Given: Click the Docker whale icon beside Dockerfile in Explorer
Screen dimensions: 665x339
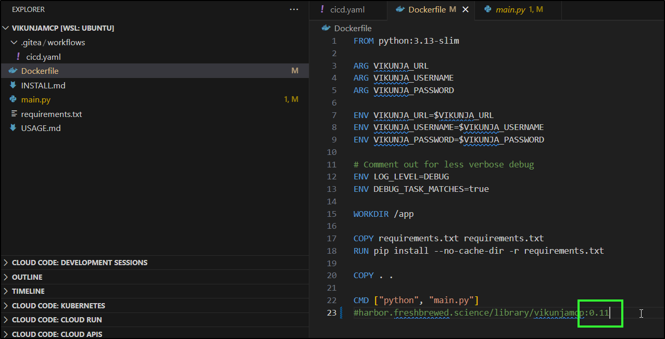Looking at the screenshot, I should (13, 71).
